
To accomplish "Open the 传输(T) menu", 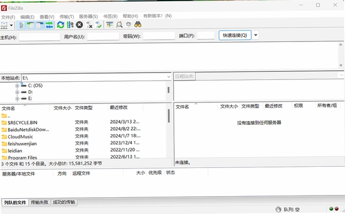I will pos(67,17).
